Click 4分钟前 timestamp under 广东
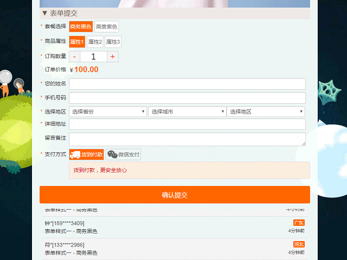 coord(297,231)
